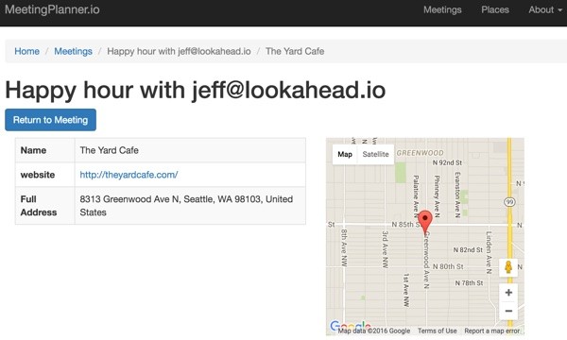Viewport: 567px width, 340px height.
Task: Click the page heading Happy hour with jeff
Action: point(196,90)
